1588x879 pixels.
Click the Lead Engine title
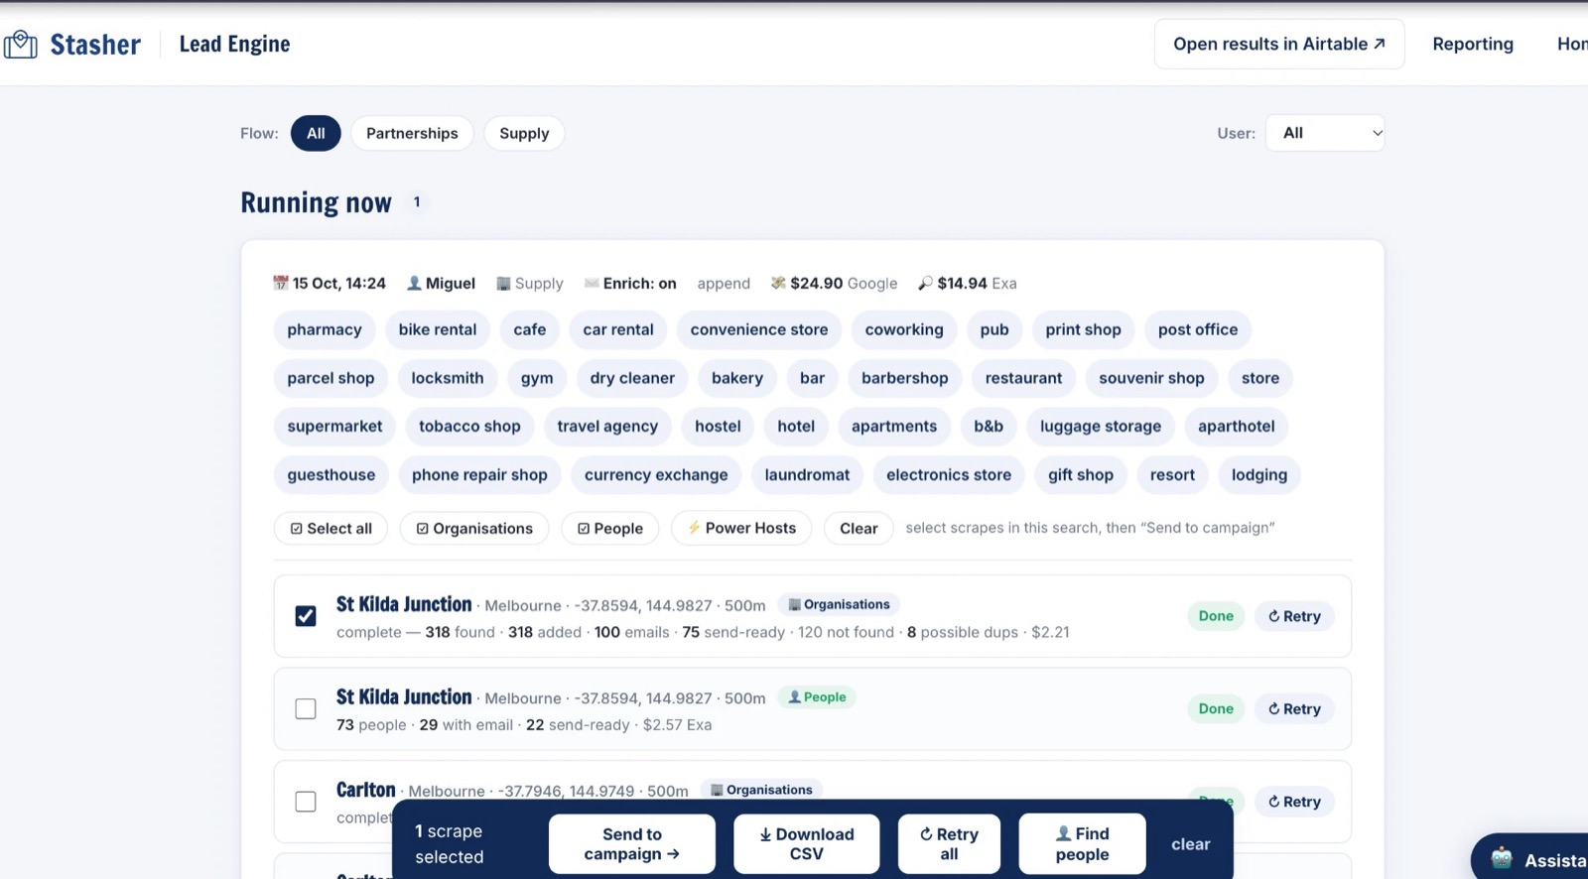coord(235,44)
